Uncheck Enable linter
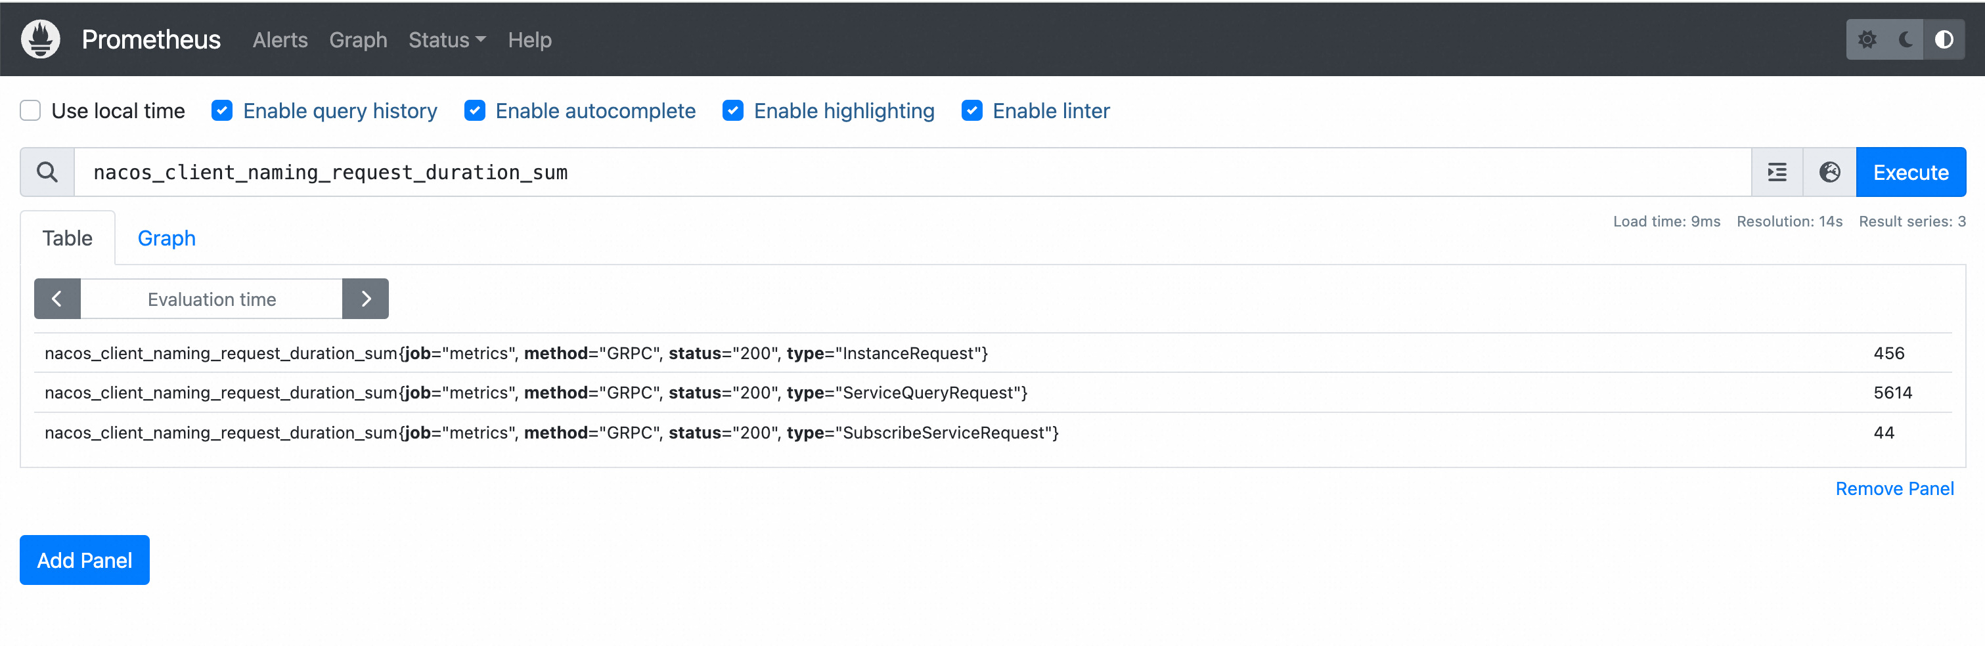 [x=971, y=111]
